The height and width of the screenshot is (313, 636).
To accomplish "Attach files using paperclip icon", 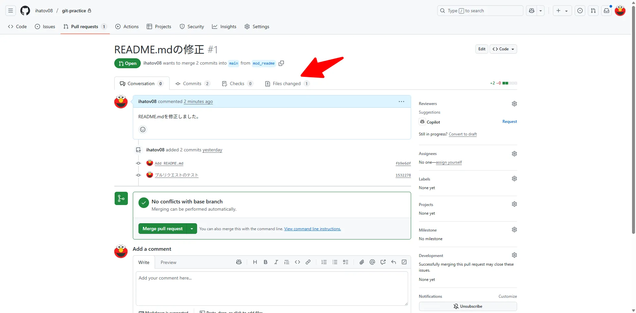I will coord(362,262).
